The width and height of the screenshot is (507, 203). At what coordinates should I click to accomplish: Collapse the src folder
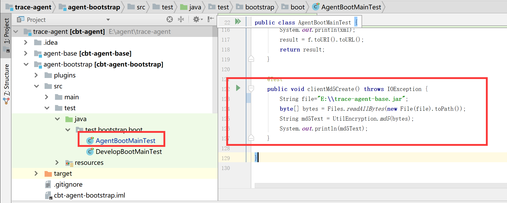tap(36, 86)
